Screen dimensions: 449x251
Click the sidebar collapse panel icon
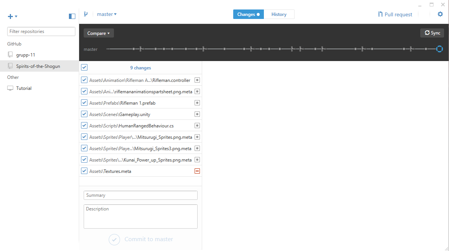(72, 16)
